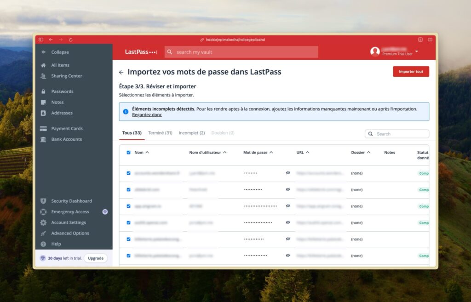Reveal the password in the fourth row
Viewport: 471px width, 302px height.
point(288,222)
